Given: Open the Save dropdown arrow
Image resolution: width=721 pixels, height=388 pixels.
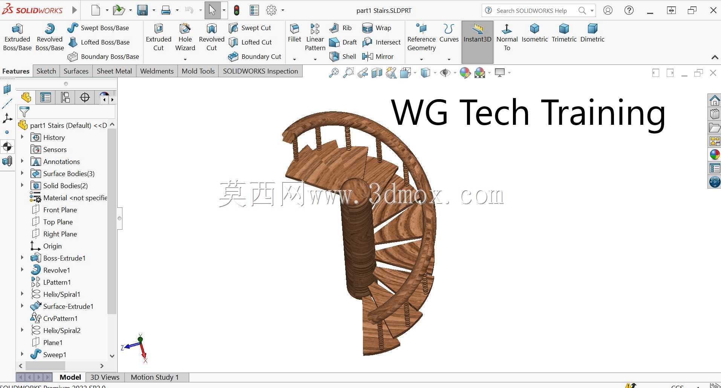Looking at the screenshot, I should [x=154, y=11].
